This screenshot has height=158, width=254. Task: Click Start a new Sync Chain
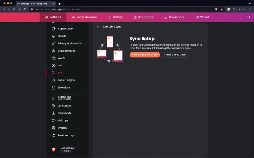coord(145,54)
